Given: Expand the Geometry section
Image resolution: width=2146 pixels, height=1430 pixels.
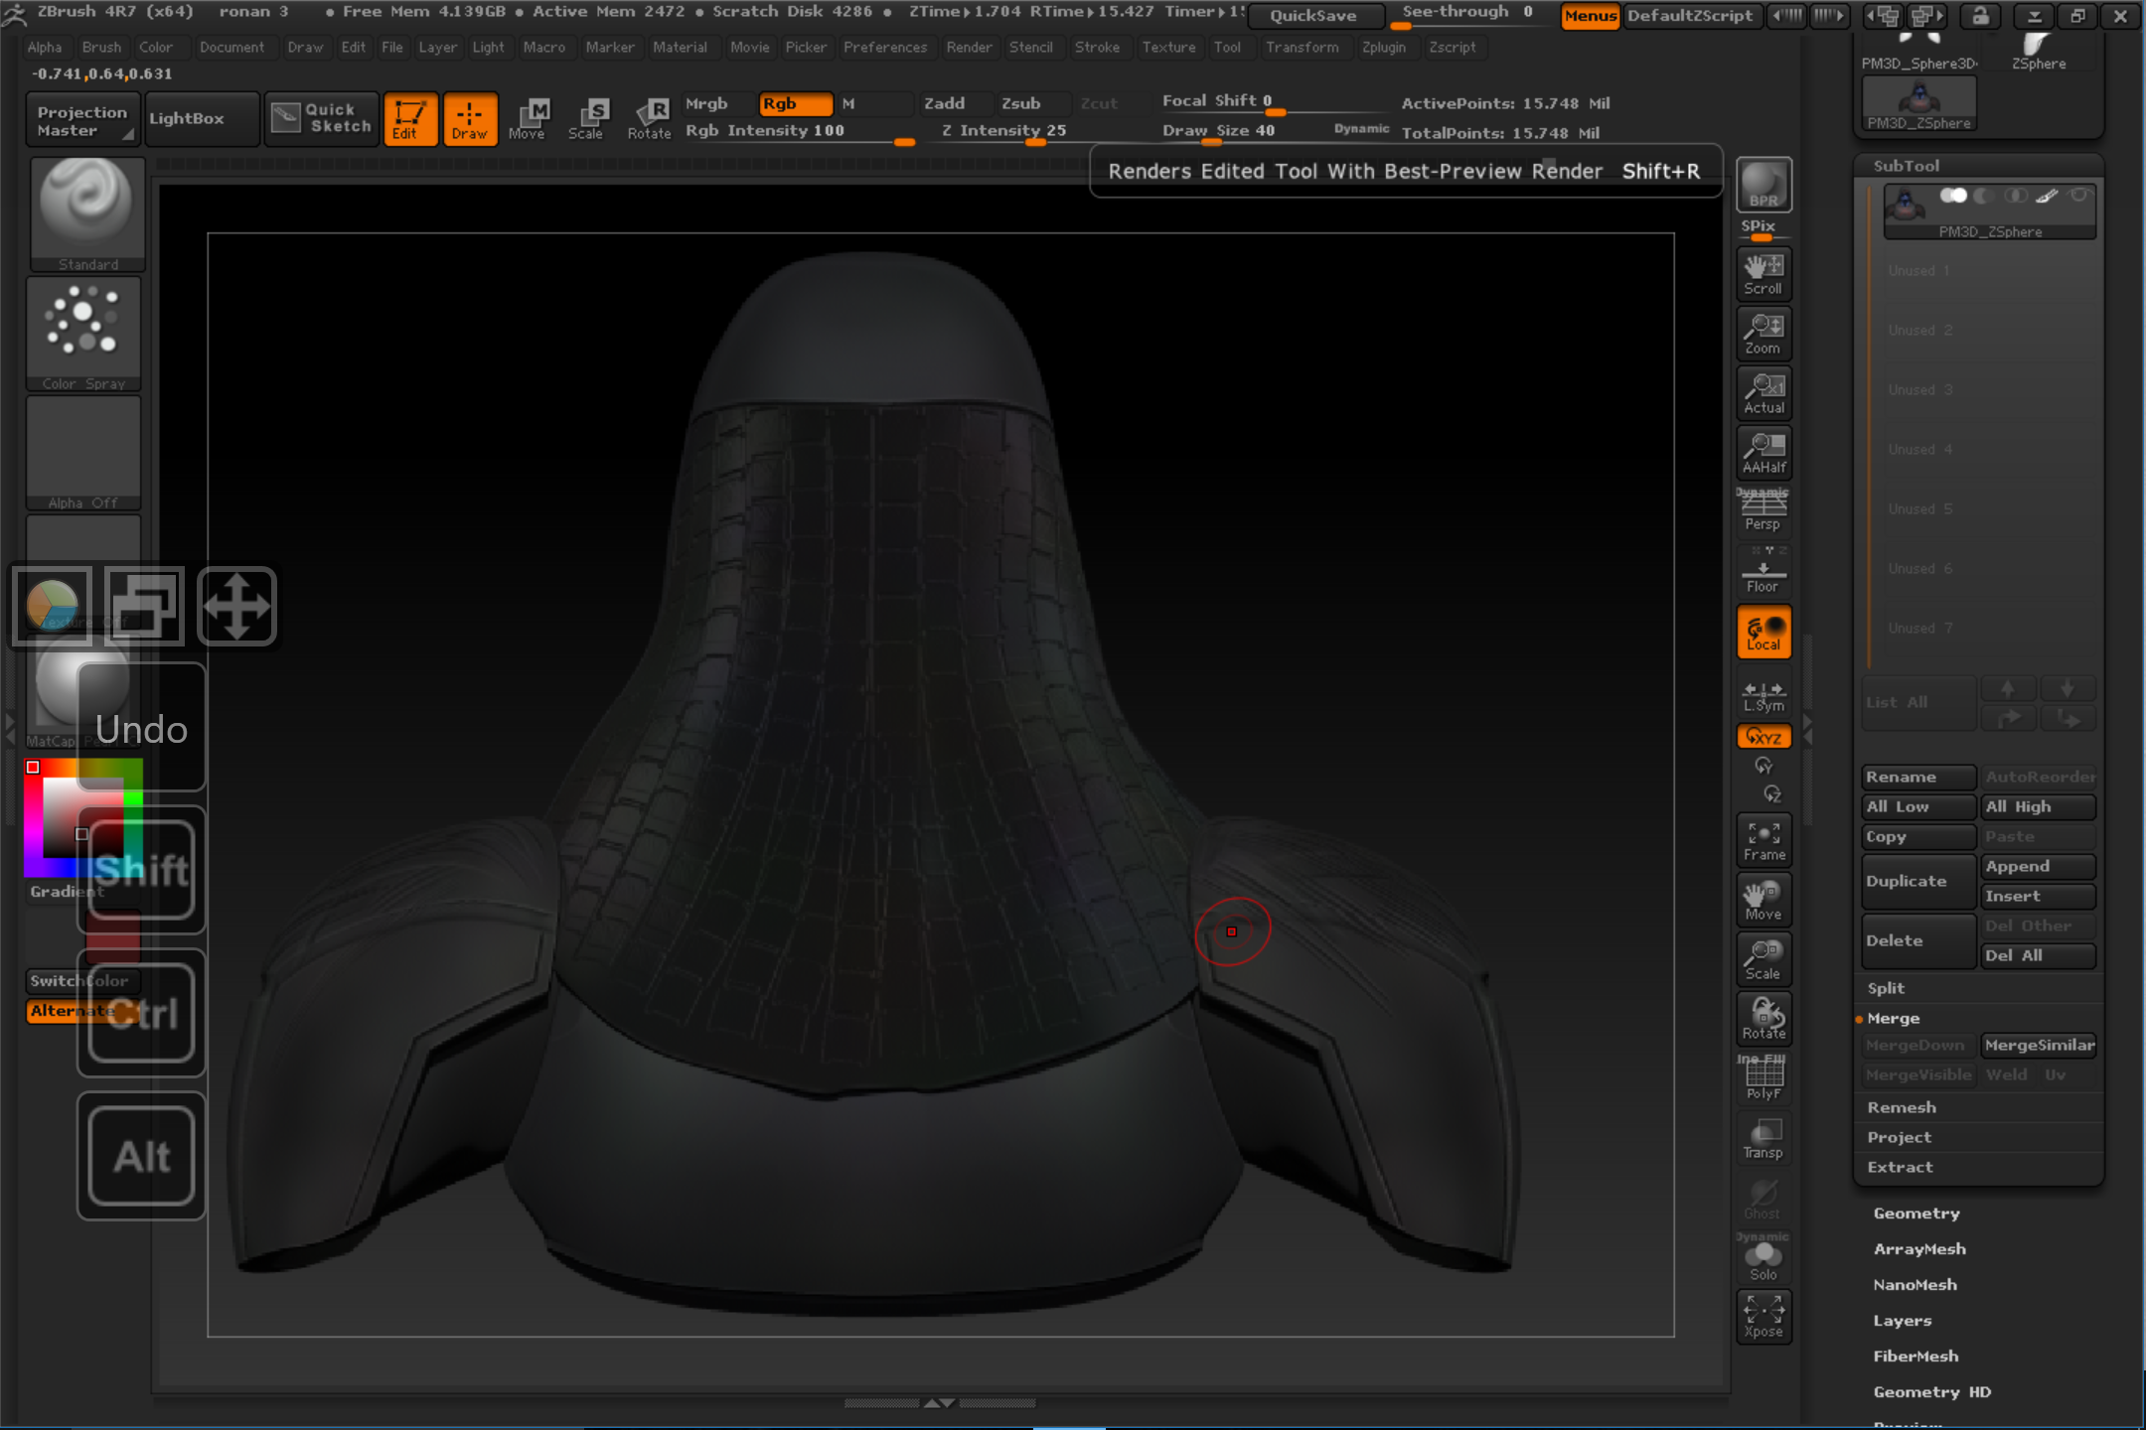Looking at the screenshot, I should pyautogui.click(x=1916, y=1214).
